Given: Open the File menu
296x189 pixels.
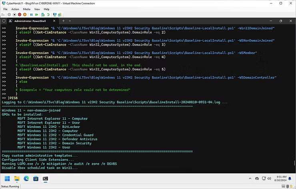Looking at the screenshot, I should [x=6, y=9].
